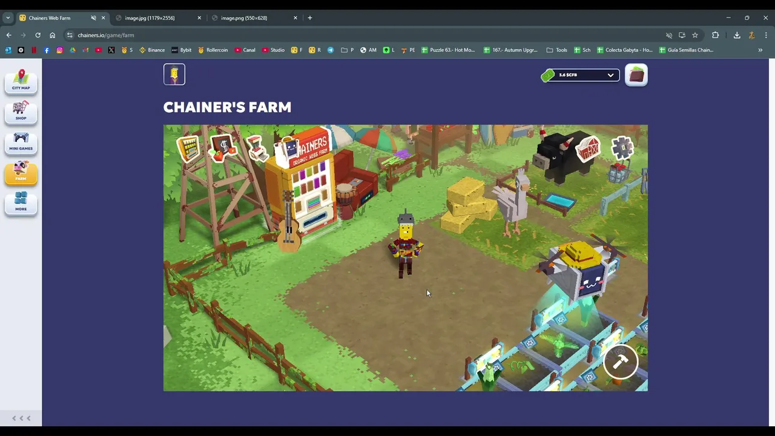Unmute the Chainers Web Farm tab

(93, 18)
